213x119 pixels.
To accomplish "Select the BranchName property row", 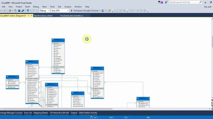I will click(32, 70).
